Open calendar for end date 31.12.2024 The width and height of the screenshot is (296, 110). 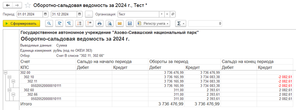[80, 14]
